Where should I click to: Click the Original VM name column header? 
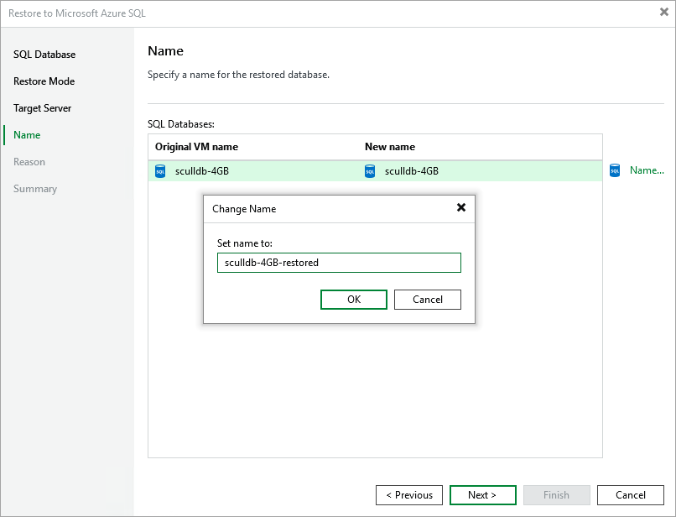[x=196, y=147]
